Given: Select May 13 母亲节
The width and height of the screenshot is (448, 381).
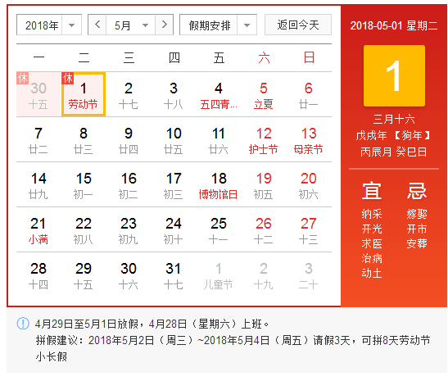Looking at the screenshot, I should tap(309, 139).
